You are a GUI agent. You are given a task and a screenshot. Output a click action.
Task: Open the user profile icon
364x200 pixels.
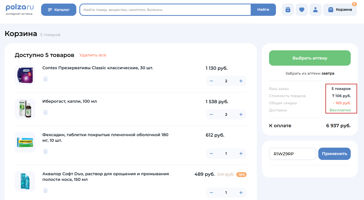[316, 10]
